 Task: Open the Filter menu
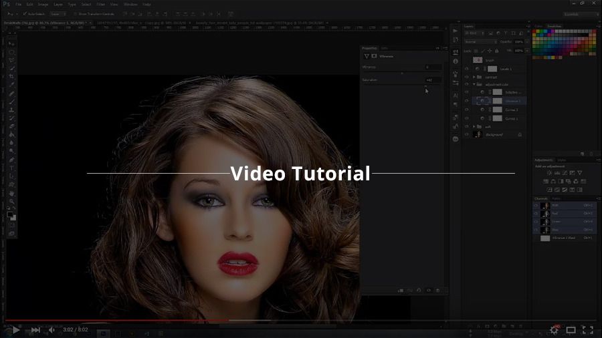click(100, 4)
